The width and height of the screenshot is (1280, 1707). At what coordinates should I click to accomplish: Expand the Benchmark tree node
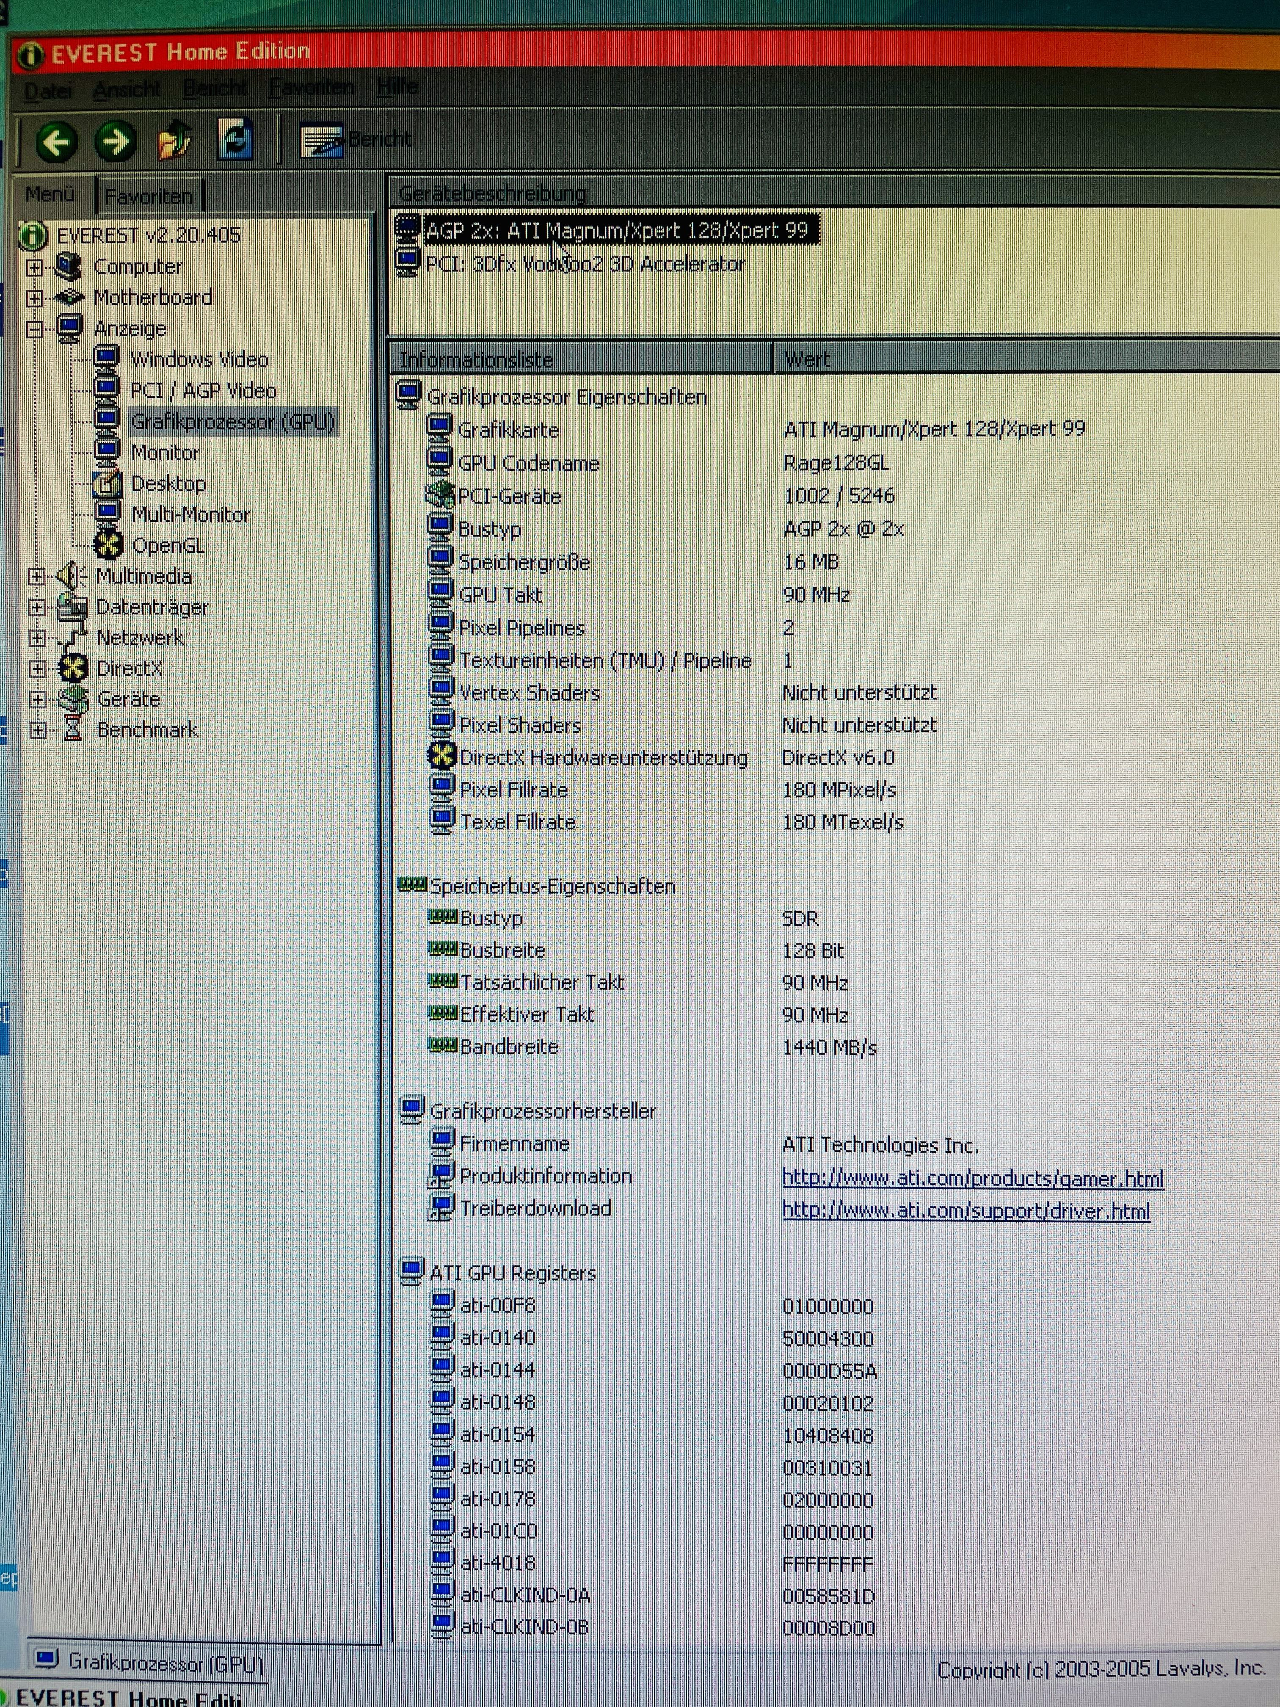[38, 730]
